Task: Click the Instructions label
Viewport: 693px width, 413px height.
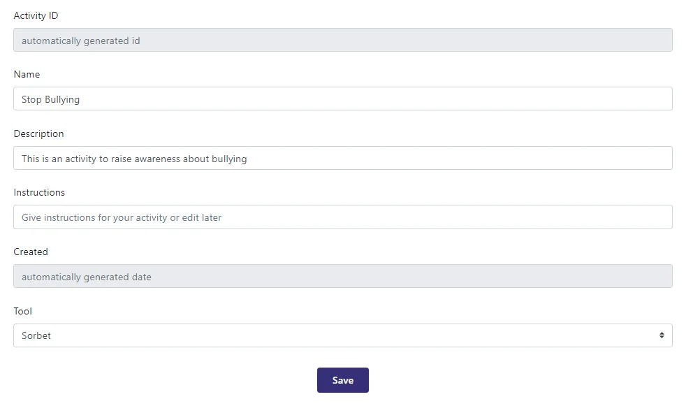Action: click(x=38, y=192)
